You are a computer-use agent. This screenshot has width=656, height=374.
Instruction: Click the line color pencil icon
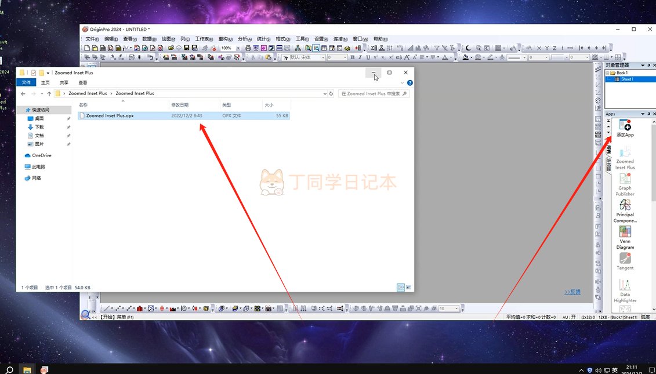coord(490,57)
